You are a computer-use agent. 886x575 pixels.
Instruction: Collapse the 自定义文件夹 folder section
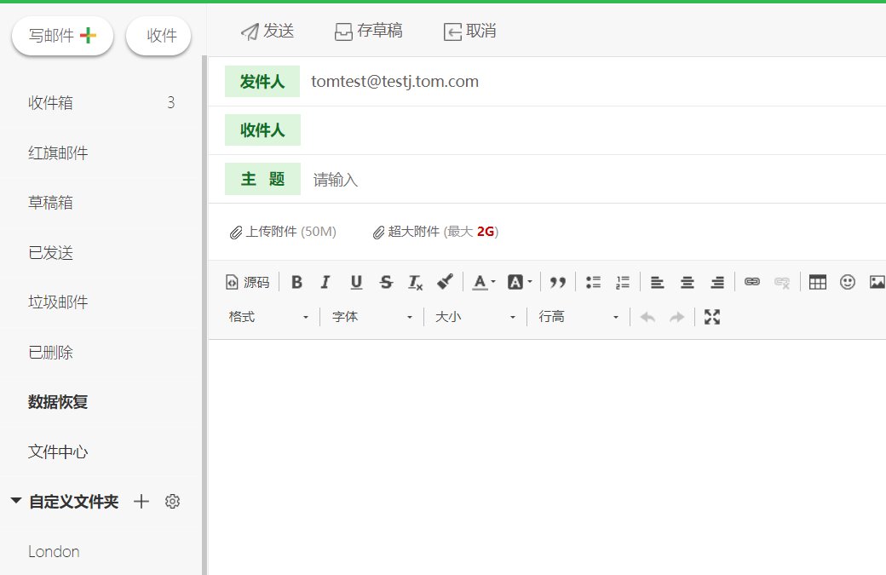(14, 502)
